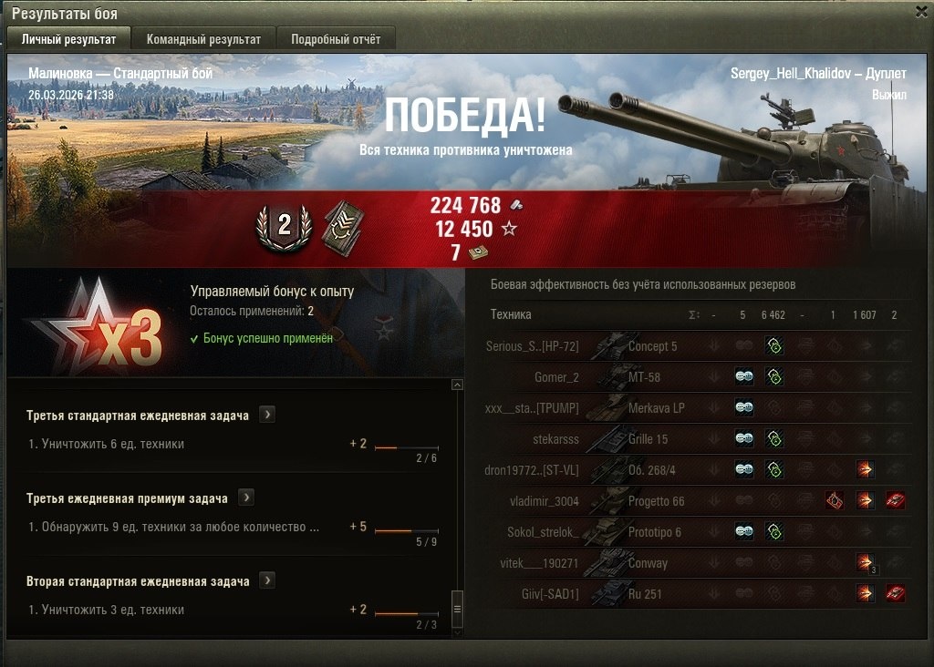Click the damage icon on Conway row

(x=867, y=563)
